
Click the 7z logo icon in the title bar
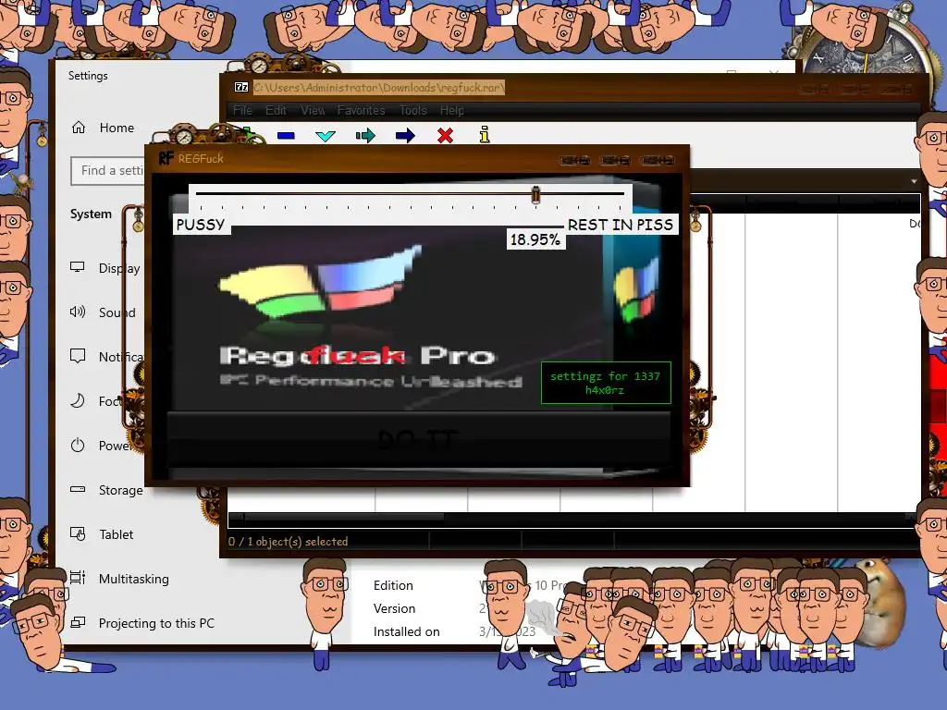pos(241,88)
